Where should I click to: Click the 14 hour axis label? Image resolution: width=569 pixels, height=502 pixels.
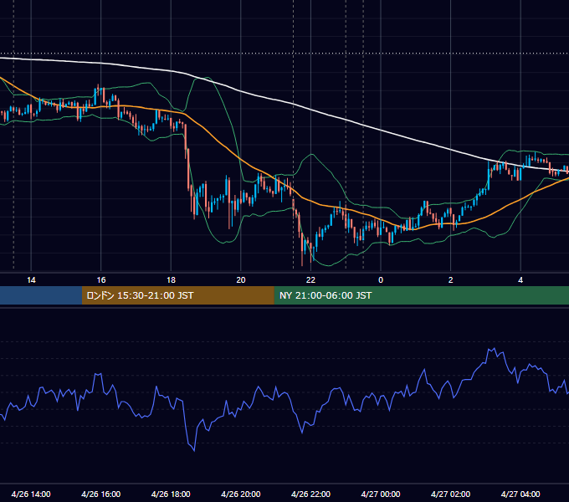[x=31, y=280]
